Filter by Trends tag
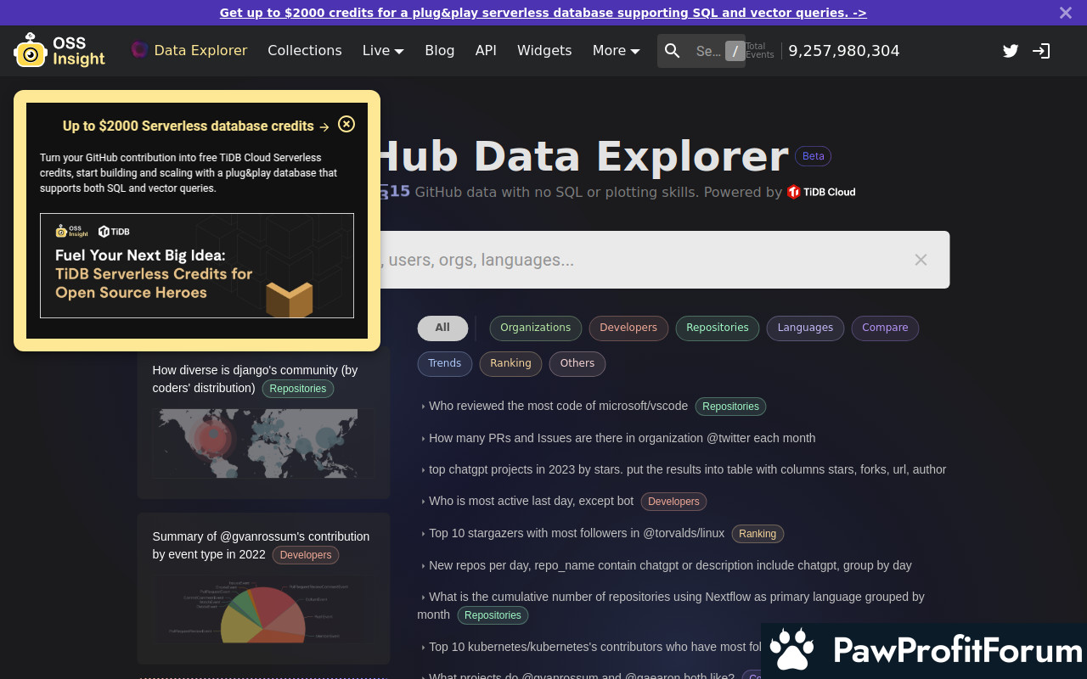 click(x=444, y=363)
